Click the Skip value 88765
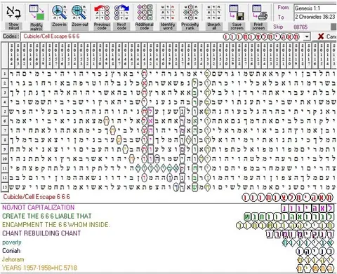 [x=300, y=27]
